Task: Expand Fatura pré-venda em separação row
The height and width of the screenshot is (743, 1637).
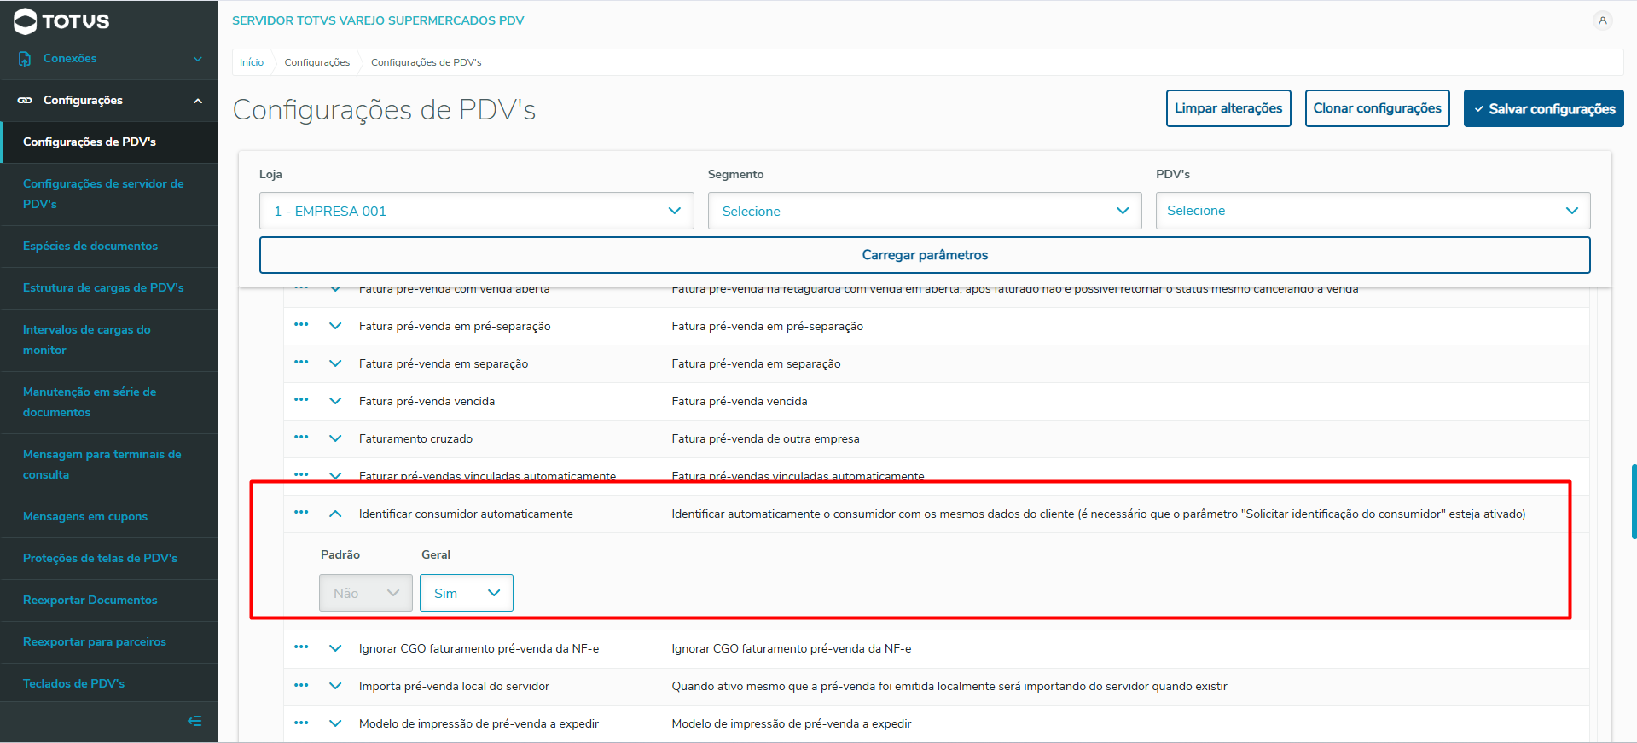Action: pos(335,363)
